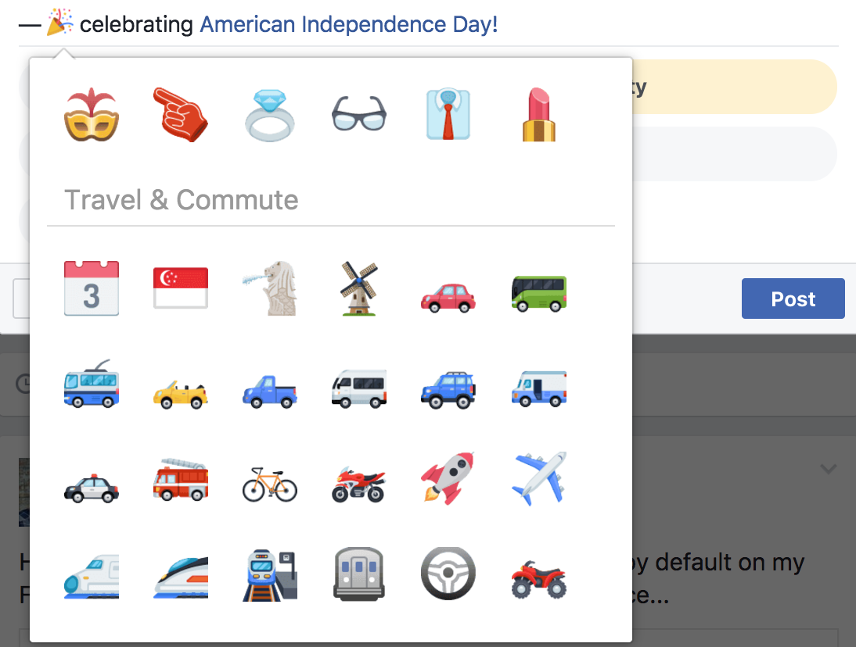Viewport: 856px width, 647px height.
Task: Pick the red car emoji
Action: point(448,289)
